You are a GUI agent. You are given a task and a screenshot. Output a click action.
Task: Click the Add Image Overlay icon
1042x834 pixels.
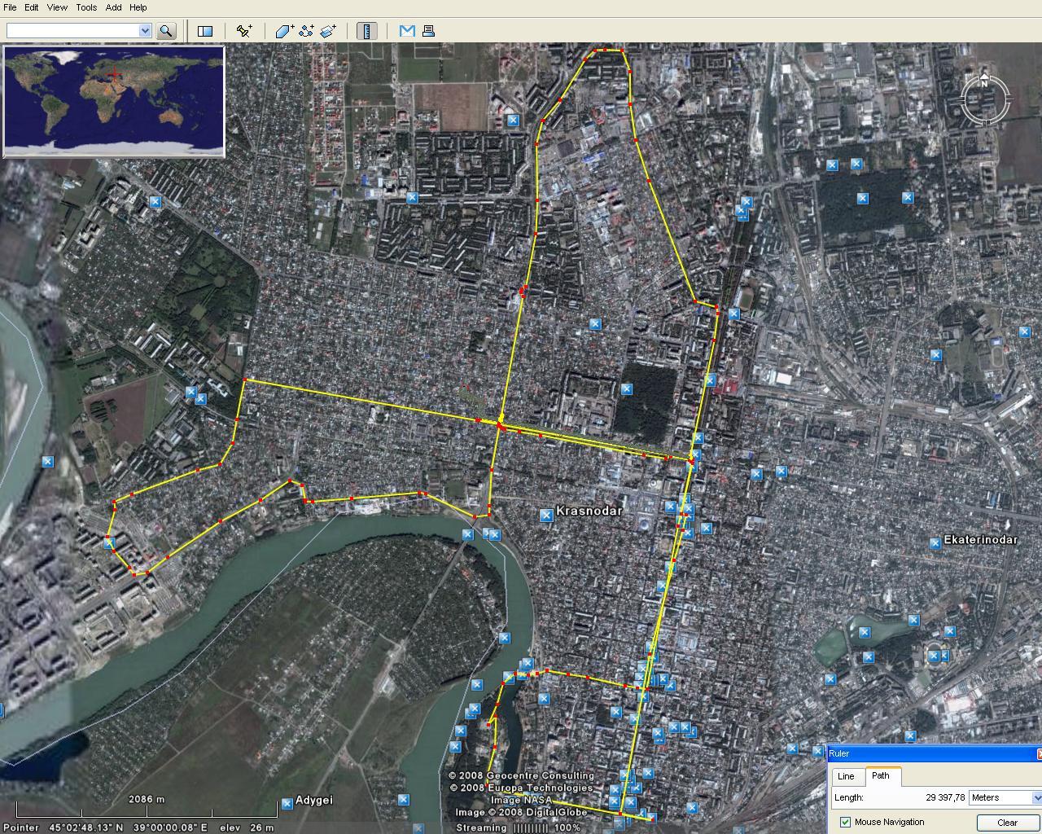328,31
